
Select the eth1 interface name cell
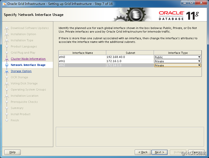coord(82,61)
